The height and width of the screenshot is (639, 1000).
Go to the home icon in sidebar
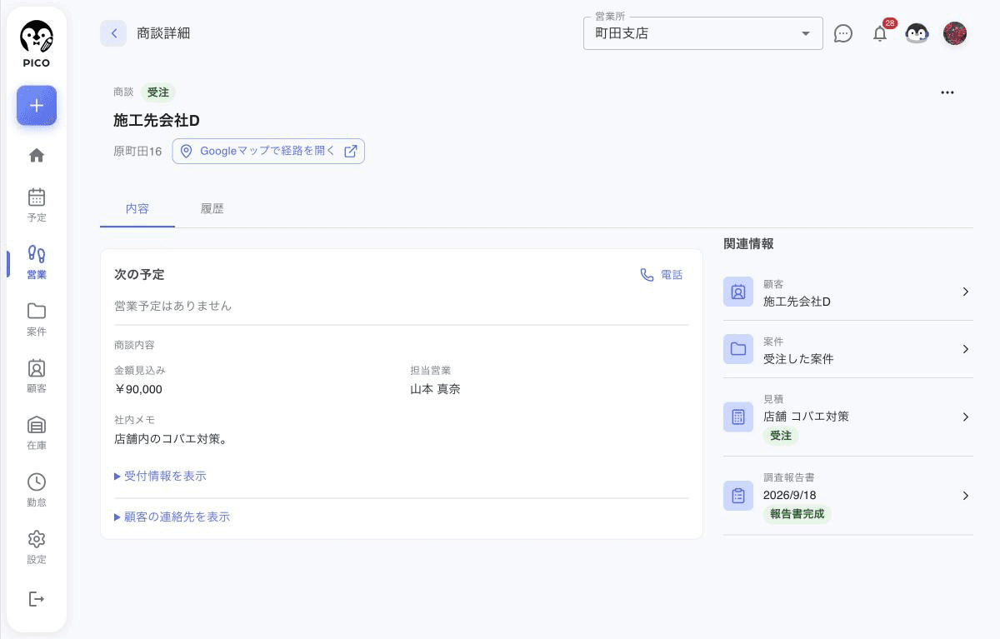[x=37, y=155]
